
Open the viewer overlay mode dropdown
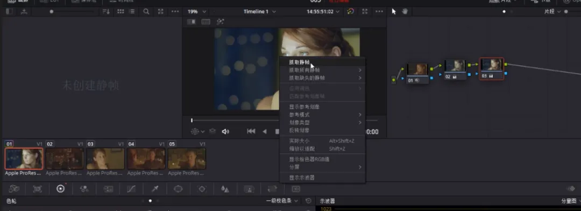pyautogui.click(x=197, y=131)
